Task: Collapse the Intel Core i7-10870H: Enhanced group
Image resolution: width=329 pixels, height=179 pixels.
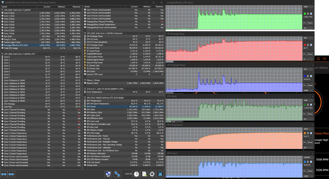Action: [85, 33]
